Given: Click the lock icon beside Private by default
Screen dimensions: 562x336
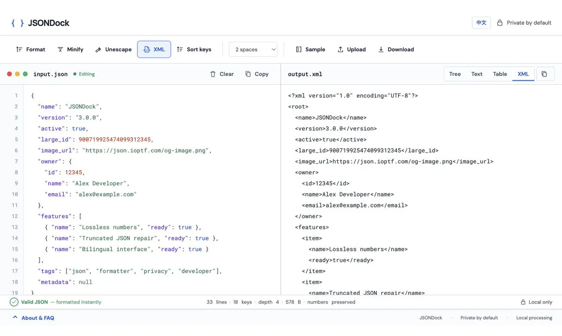Looking at the screenshot, I should [x=500, y=23].
